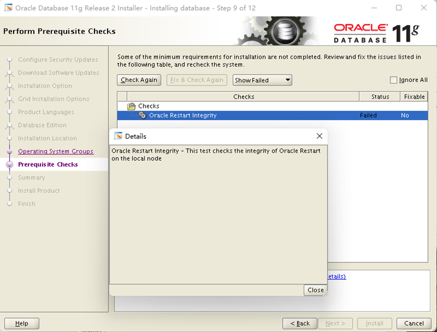Select the Installation Location step
Screen dimensions: 437x332
(x=47, y=138)
